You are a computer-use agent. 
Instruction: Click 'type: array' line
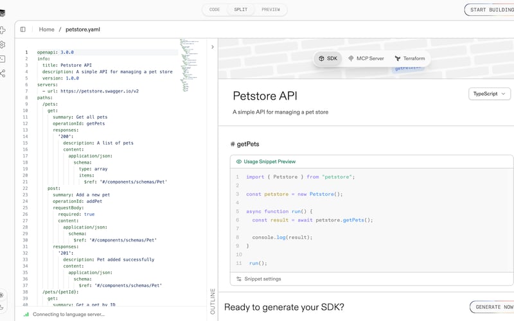tap(93, 169)
